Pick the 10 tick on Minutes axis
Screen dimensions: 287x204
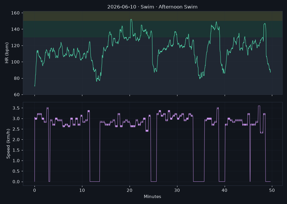coord(82,190)
